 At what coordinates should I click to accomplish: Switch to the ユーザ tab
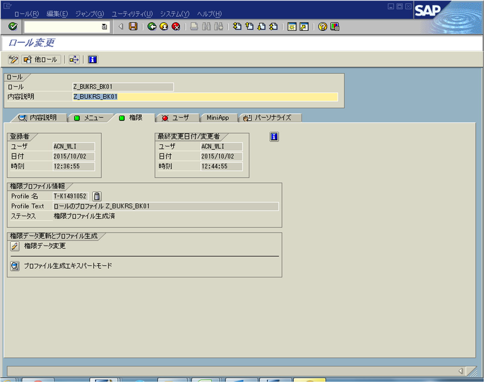177,118
